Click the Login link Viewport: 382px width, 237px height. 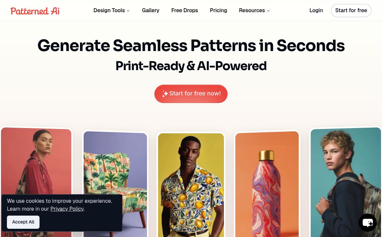[316, 11]
